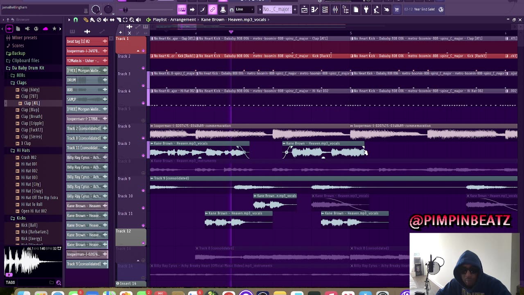This screenshot has width=524, height=295.
Task: Pick the 808 clip in picker
Action: [x=87, y=90]
